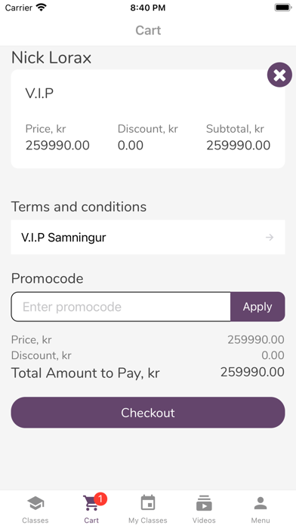The height and width of the screenshot is (525, 296).
Task: Apply the promocode
Action: 257,307
